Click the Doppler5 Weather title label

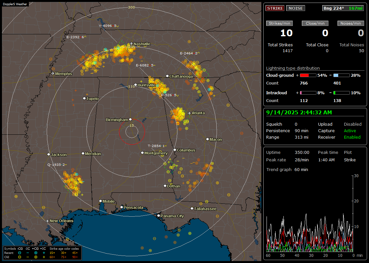point(15,4)
